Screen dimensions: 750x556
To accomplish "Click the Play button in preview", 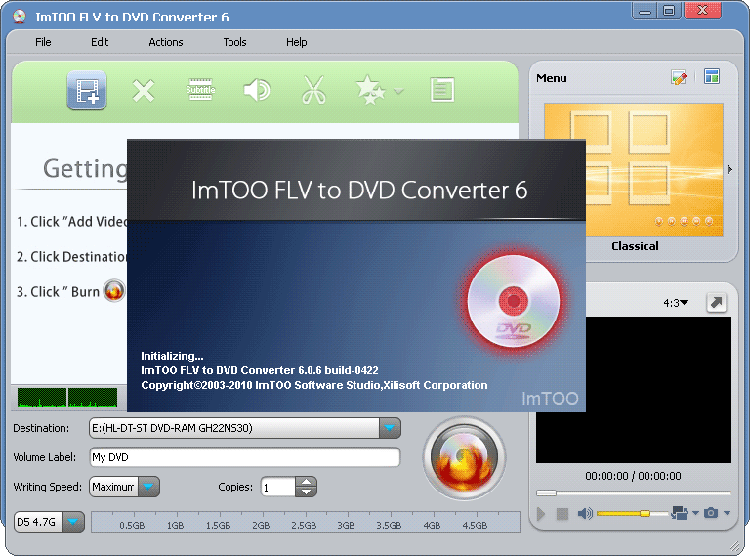I will [x=541, y=514].
